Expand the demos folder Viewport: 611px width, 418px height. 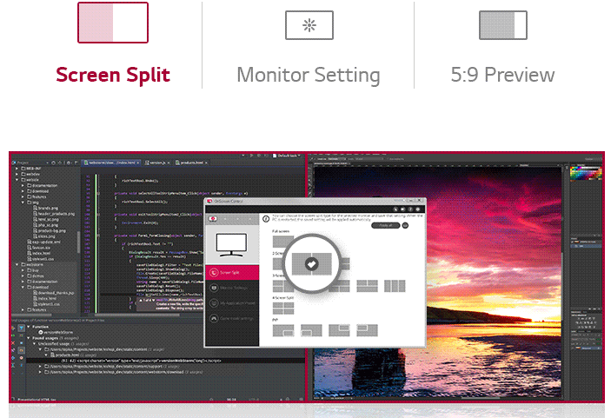pyautogui.click(x=23, y=275)
